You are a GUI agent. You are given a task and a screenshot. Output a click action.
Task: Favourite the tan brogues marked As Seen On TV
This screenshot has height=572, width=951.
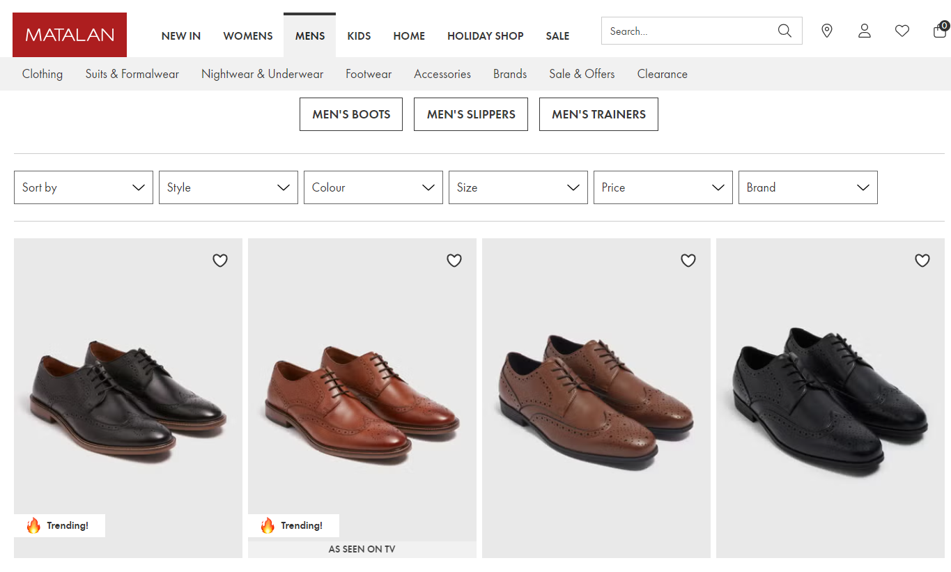(454, 261)
